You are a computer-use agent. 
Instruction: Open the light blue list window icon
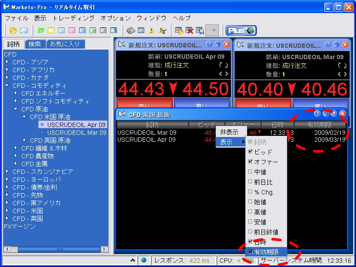(62, 30)
